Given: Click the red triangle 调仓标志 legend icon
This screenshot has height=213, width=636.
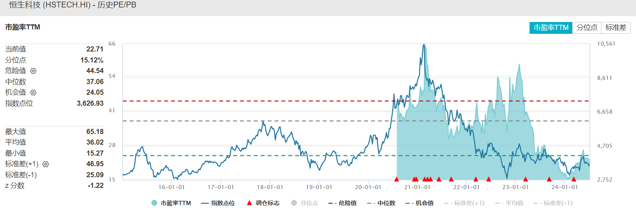Looking at the screenshot, I should coord(249,203).
